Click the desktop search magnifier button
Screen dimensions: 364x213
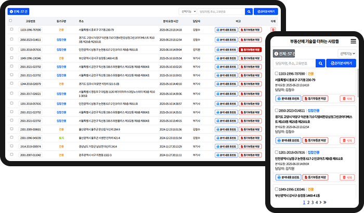(x=244, y=10)
